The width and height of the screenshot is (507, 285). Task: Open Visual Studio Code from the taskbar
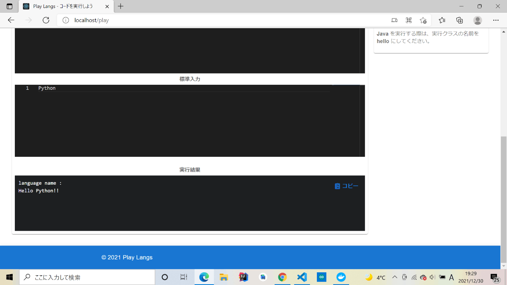(x=302, y=277)
